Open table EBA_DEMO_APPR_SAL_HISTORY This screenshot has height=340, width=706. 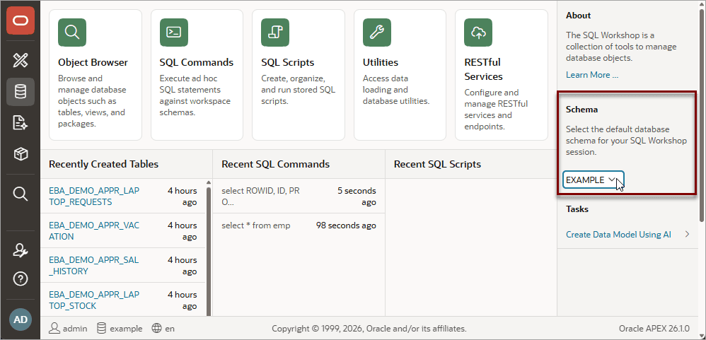[93, 265]
